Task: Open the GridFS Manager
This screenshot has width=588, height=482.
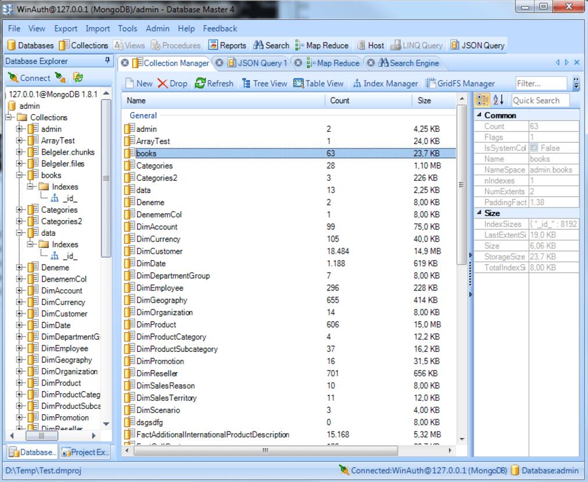Action: (460, 83)
